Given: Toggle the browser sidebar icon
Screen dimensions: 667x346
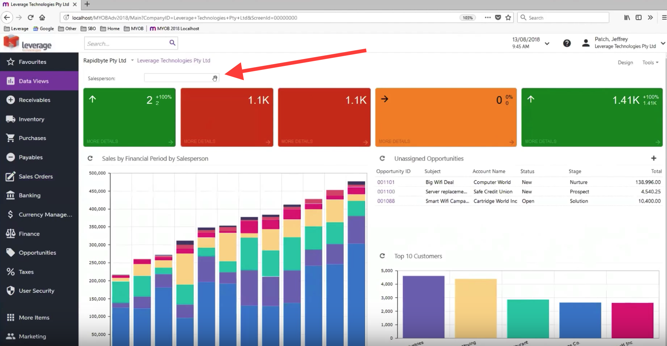Looking at the screenshot, I should pos(639,17).
